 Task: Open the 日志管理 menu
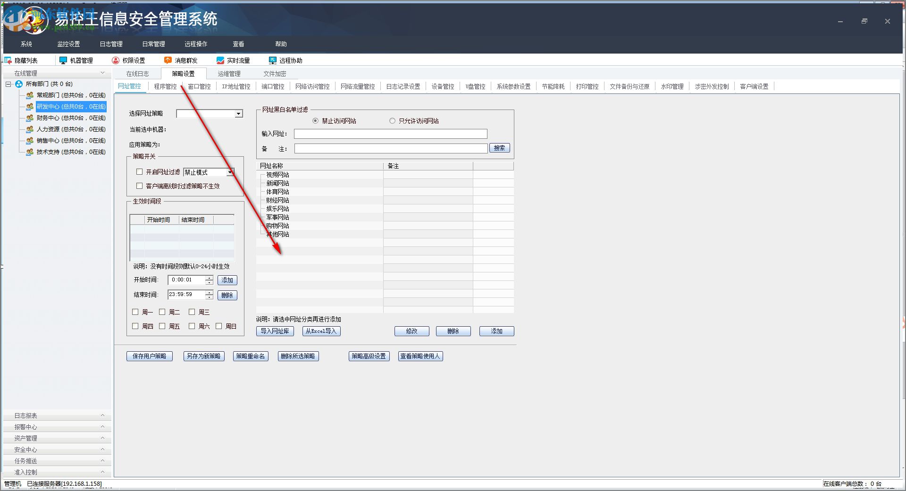(111, 44)
